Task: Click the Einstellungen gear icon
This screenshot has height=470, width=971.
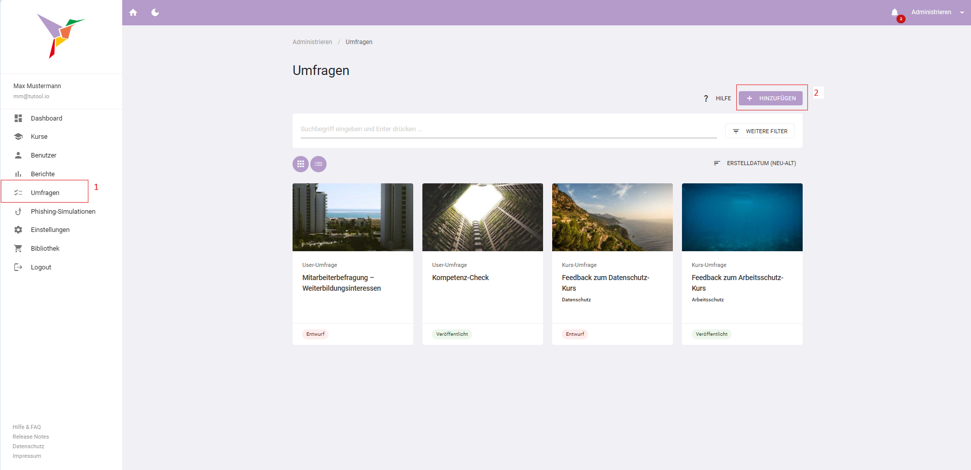Action: pyautogui.click(x=18, y=230)
